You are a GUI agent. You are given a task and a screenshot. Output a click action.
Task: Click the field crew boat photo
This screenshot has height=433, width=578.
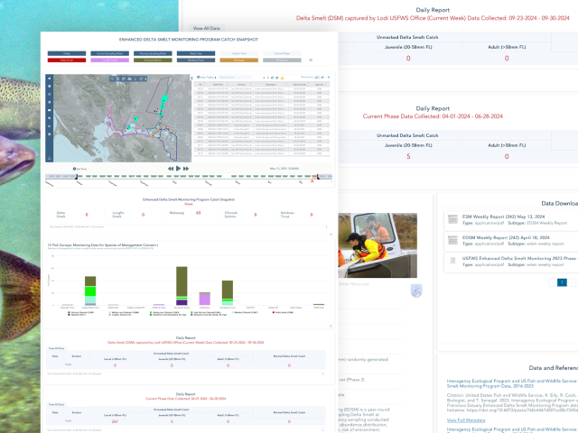point(378,245)
